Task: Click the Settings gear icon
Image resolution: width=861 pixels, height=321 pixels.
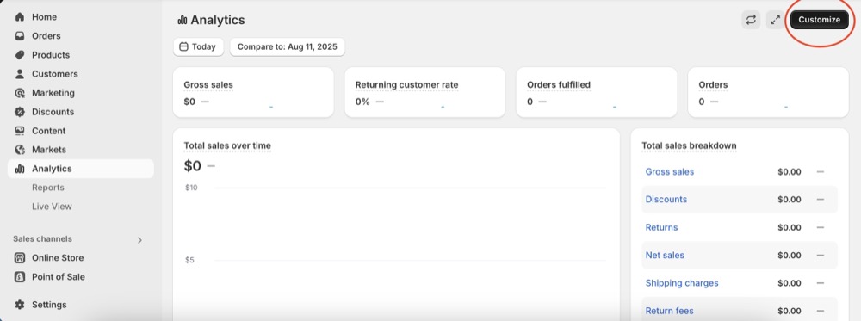Action: 20,305
